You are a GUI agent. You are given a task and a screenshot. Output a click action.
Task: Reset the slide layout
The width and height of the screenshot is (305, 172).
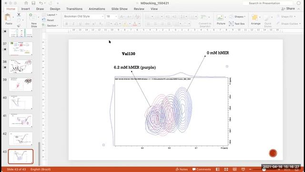[48, 20]
